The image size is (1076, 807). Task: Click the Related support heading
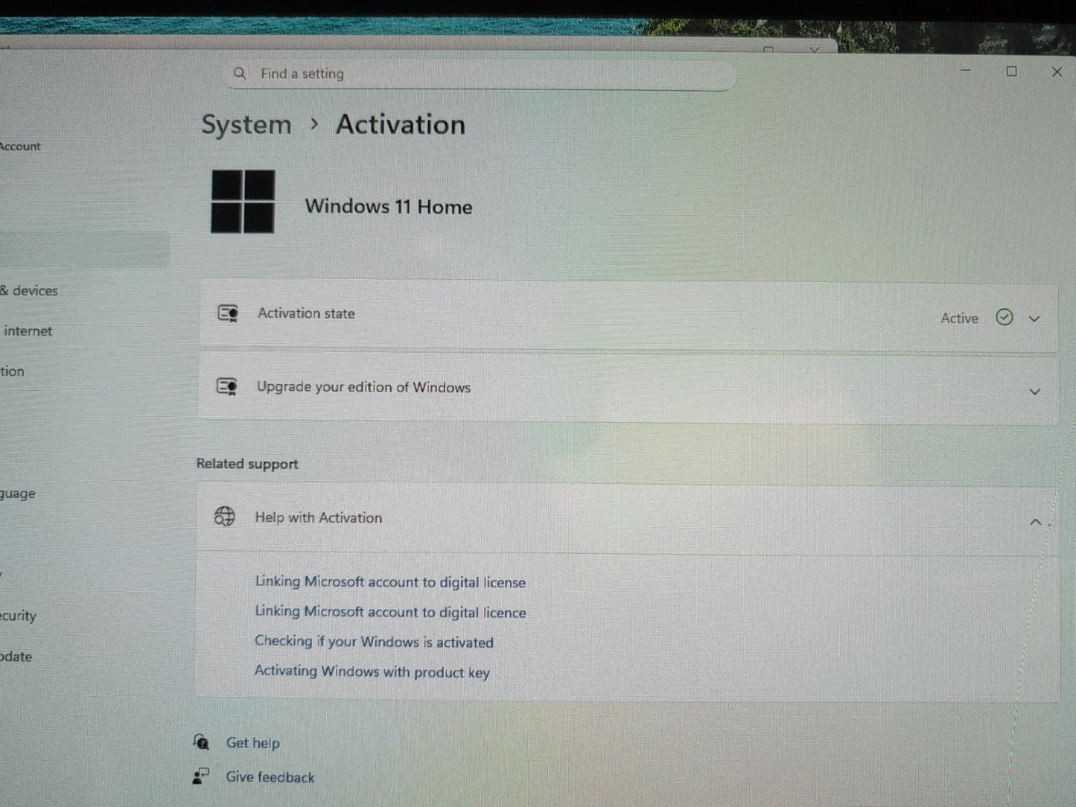[247, 464]
